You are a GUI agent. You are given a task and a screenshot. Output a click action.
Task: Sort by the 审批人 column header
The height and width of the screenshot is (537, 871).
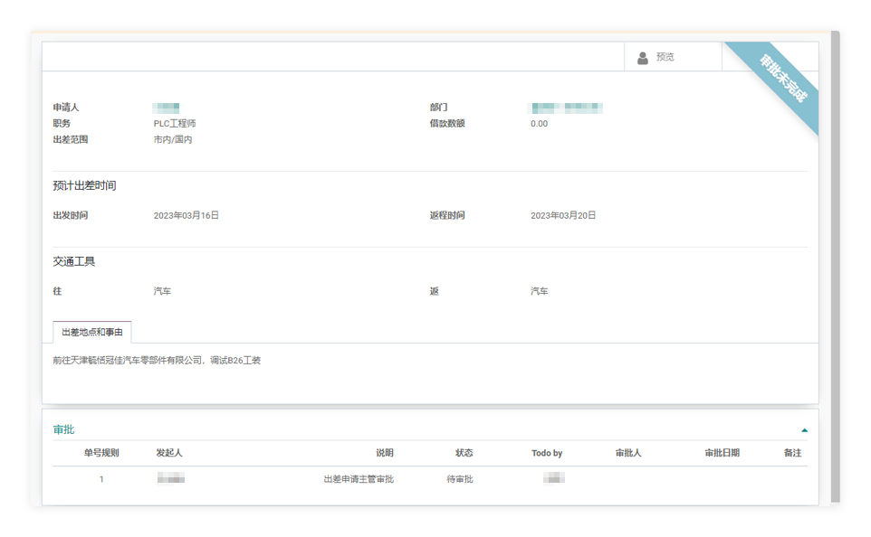pyautogui.click(x=628, y=453)
